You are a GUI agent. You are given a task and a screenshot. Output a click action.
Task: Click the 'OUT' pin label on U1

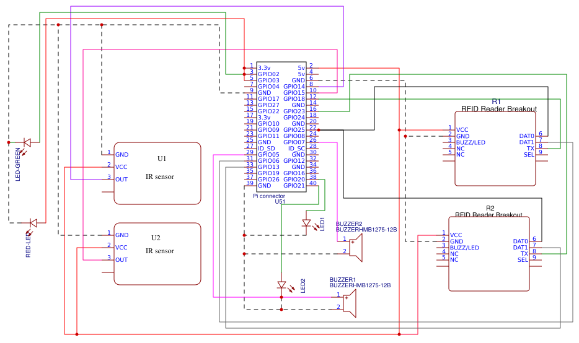tap(122, 180)
